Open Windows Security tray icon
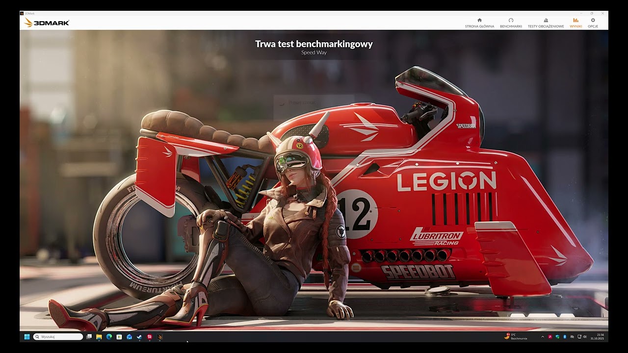Image resolution: width=628 pixels, height=353 pixels. pyautogui.click(x=557, y=337)
